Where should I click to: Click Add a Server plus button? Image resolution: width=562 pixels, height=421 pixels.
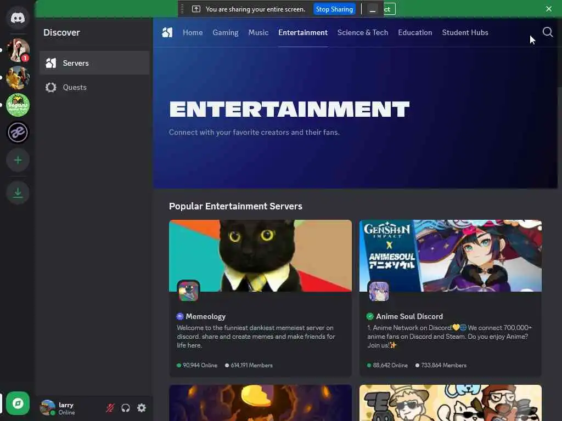coord(18,160)
